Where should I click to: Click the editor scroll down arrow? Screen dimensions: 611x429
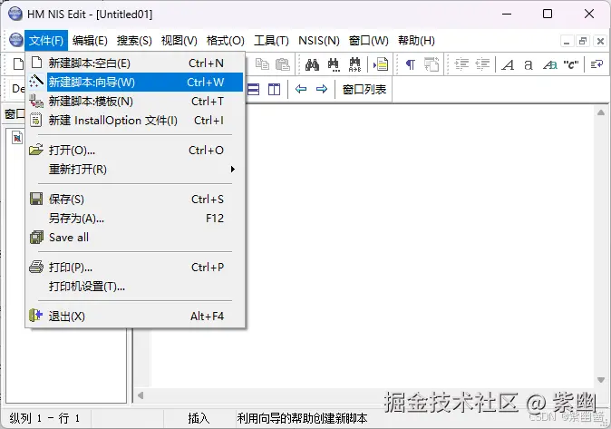600,379
